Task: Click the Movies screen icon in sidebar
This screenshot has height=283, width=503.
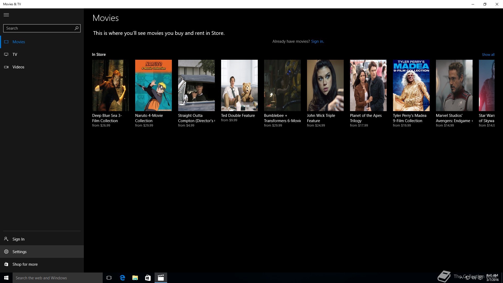Action: pyautogui.click(x=6, y=42)
